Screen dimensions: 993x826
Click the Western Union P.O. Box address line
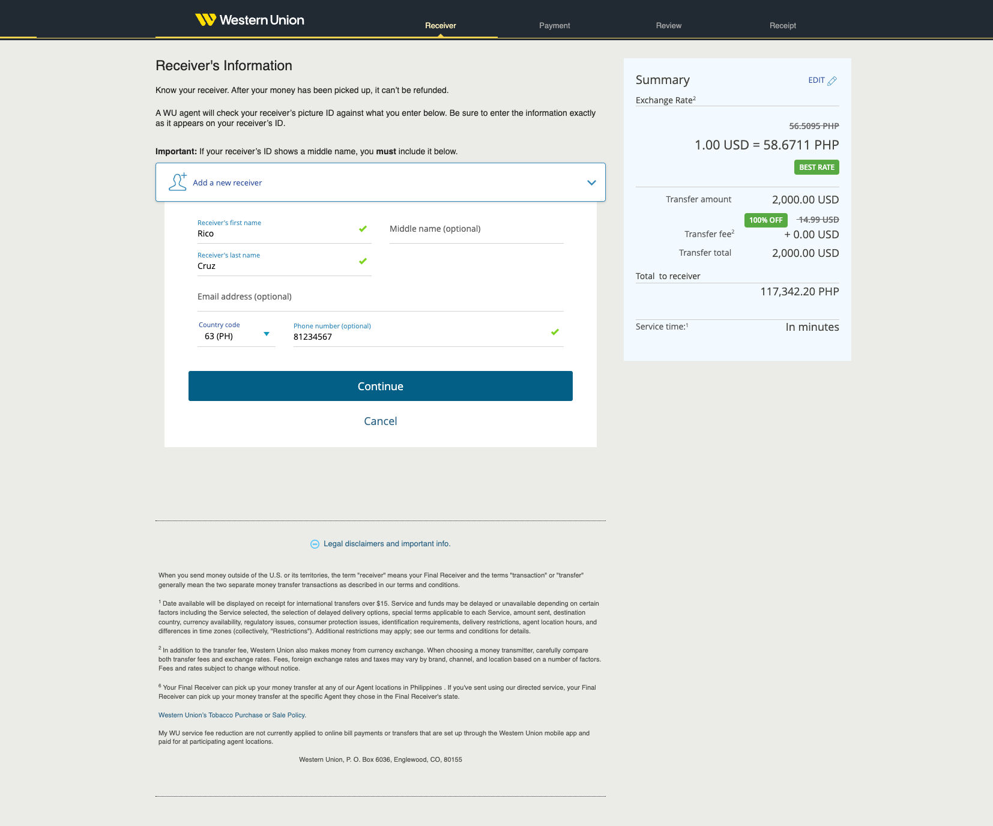click(x=381, y=759)
